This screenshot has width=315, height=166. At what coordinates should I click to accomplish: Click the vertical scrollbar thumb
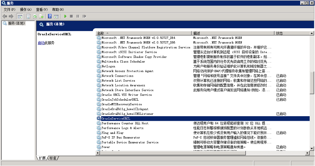[x=311, y=83]
